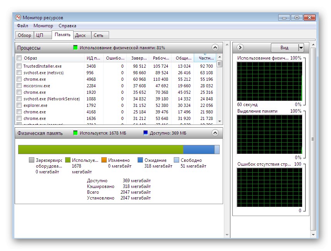Sort by the Ошибок column header
Image resolution: width=331 pixels, height=251 pixels.
click(x=115, y=58)
